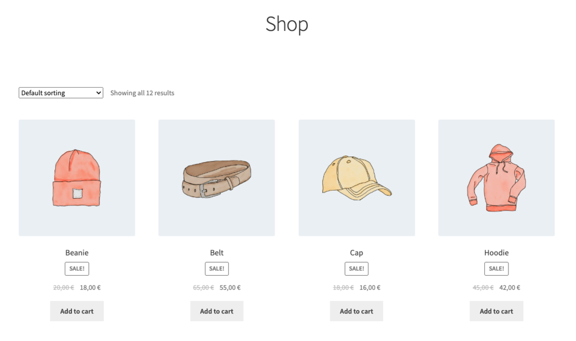Add the Beanie to cart
The image size is (576, 341).
76,311
